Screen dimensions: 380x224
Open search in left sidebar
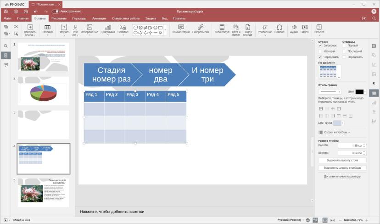(6, 46)
